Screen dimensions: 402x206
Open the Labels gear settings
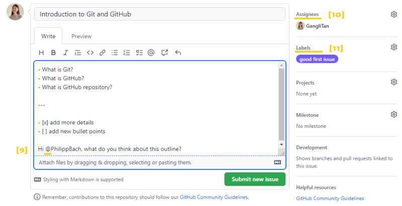394,47
